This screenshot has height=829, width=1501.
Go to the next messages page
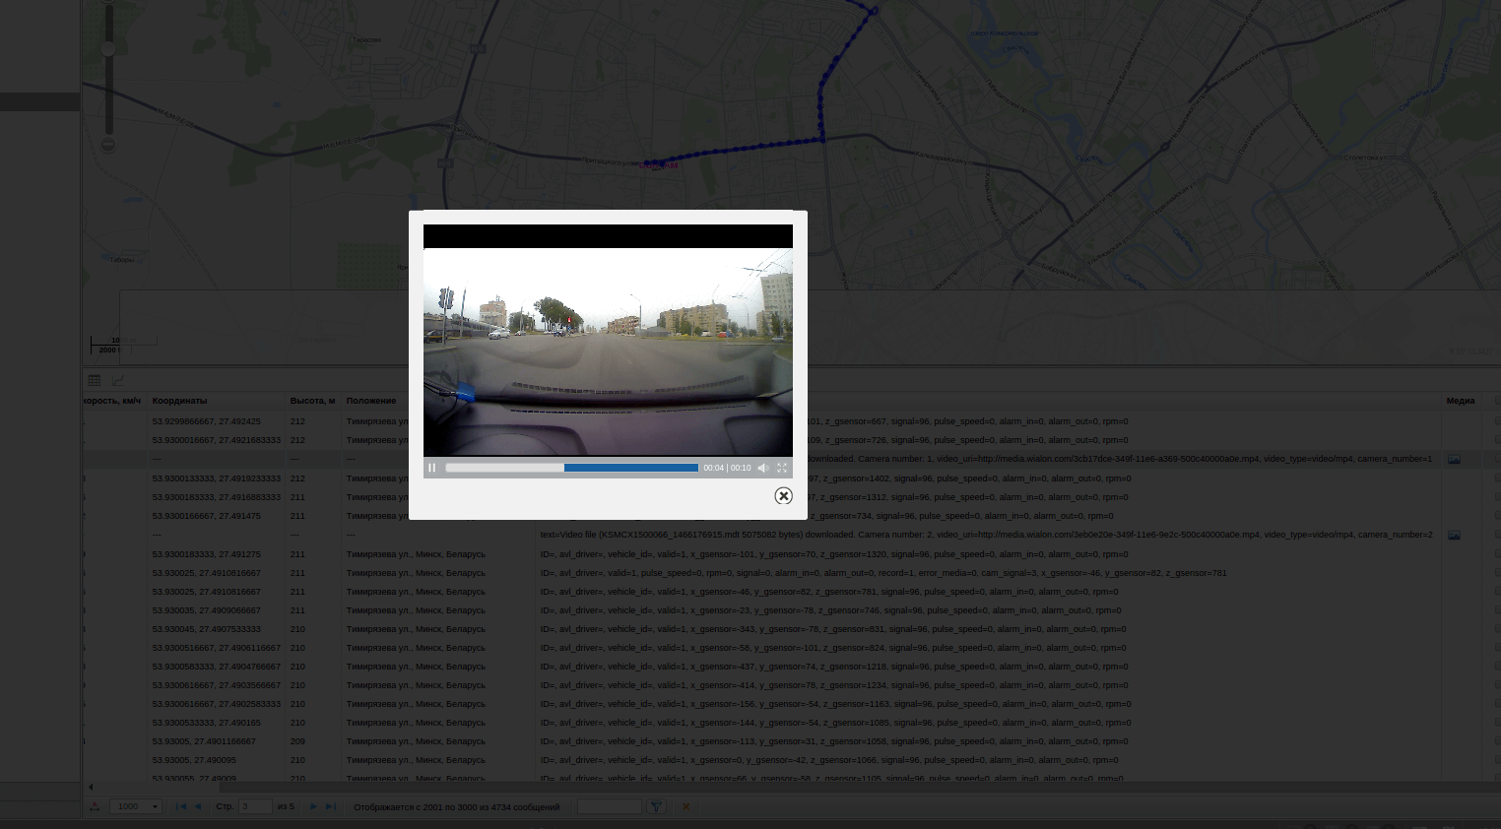coord(313,806)
